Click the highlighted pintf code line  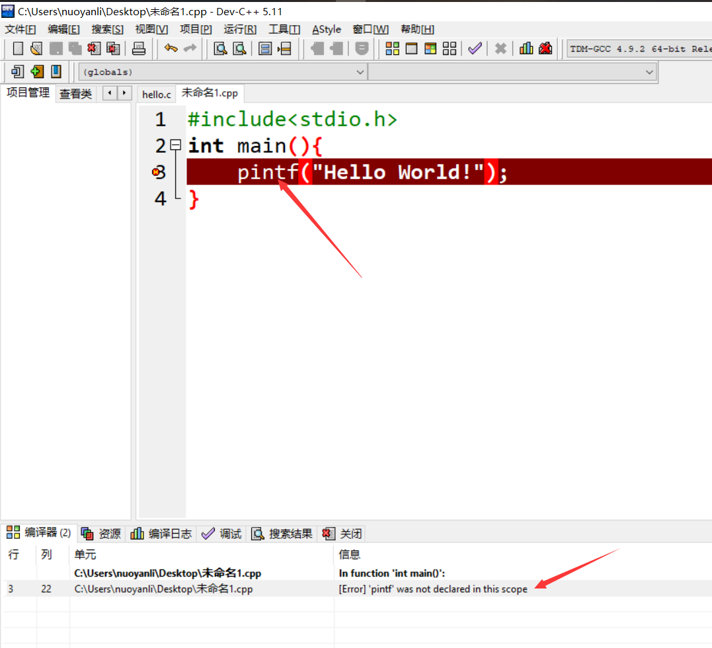(x=449, y=172)
